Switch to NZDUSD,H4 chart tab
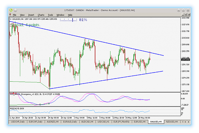Viewport: 199px width, 133px height. point(172,122)
